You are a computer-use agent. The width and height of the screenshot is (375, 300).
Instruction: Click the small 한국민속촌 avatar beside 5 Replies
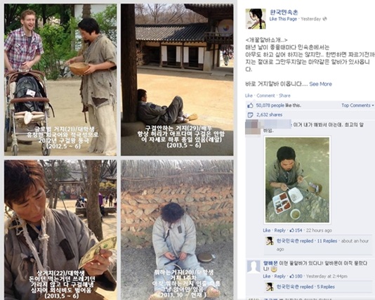tap(270, 287)
